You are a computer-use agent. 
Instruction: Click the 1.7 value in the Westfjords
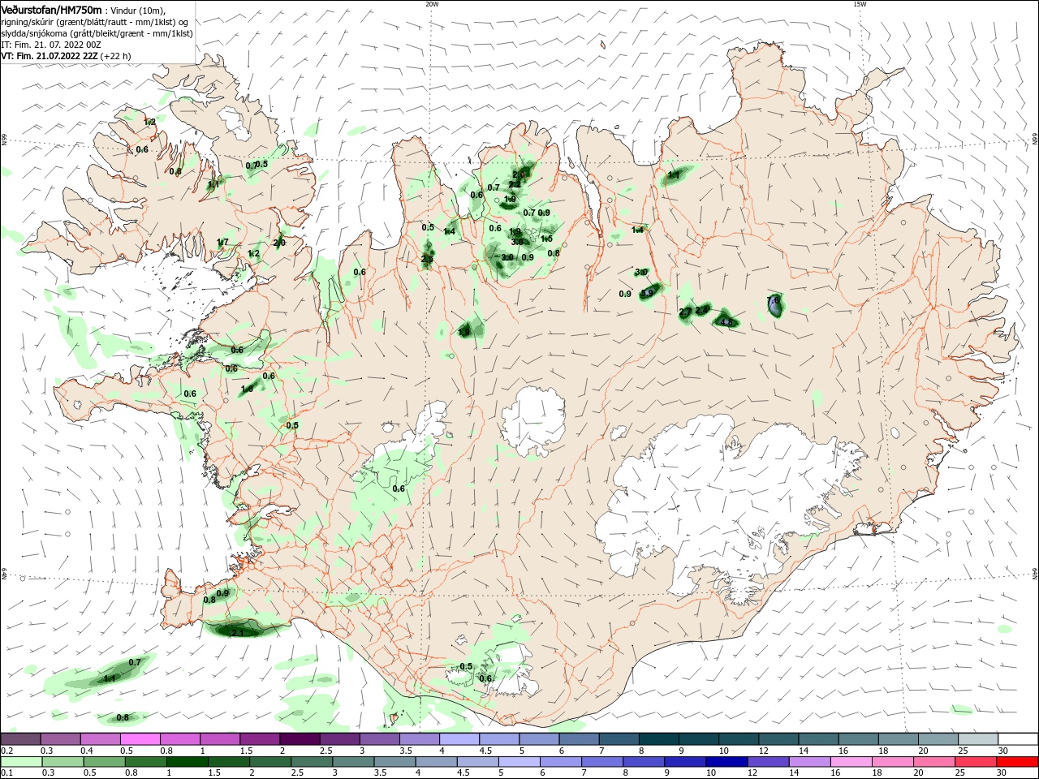[x=222, y=242]
